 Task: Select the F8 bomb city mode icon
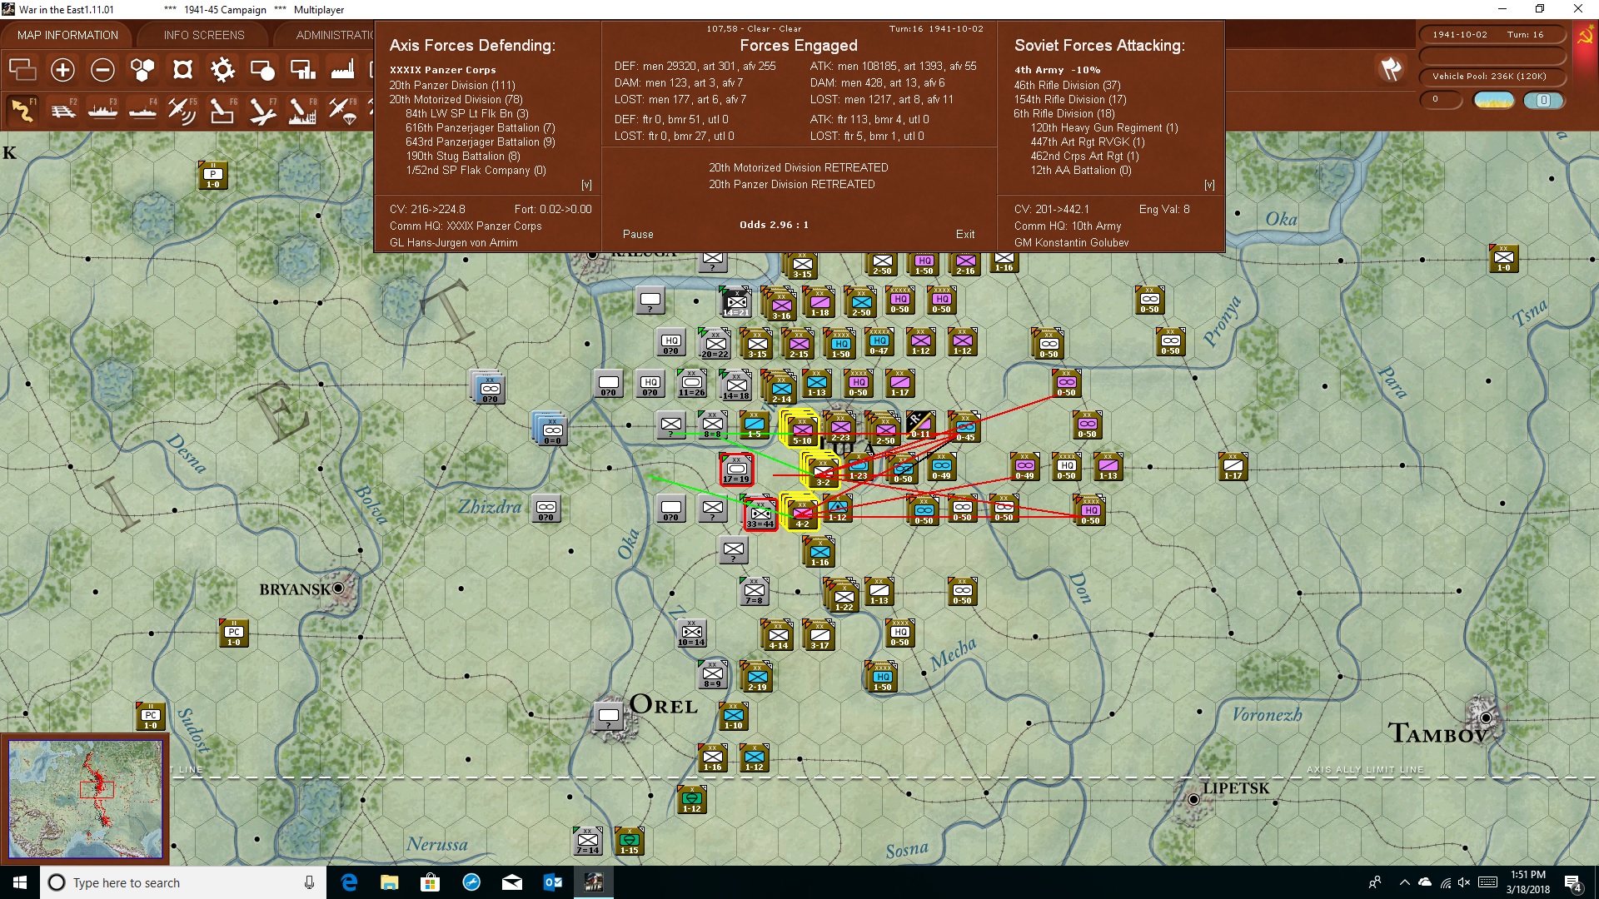302,110
